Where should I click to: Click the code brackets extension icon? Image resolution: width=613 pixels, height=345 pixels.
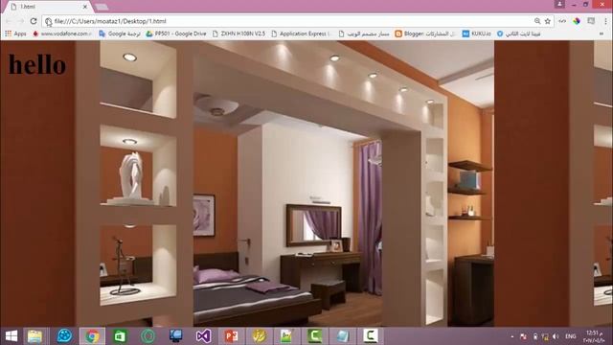pyautogui.click(x=562, y=21)
